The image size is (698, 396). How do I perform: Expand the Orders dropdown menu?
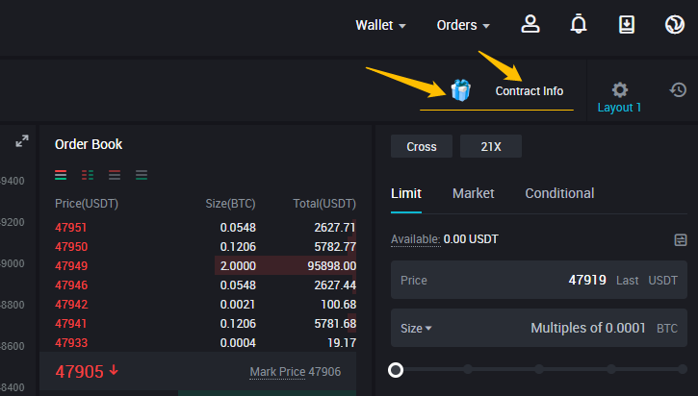tap(463, 25)
